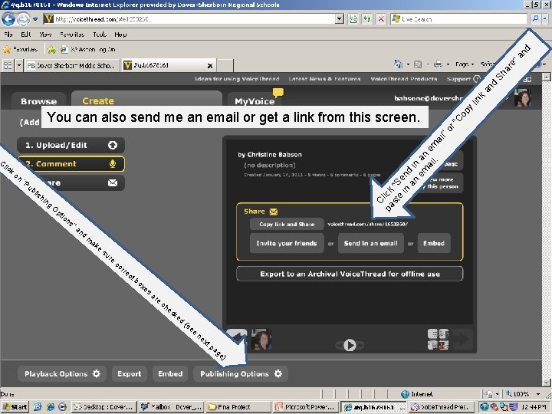Click the Internet Explorer quick launch icon
552x414 pixels.
click(x=50, y=407)
